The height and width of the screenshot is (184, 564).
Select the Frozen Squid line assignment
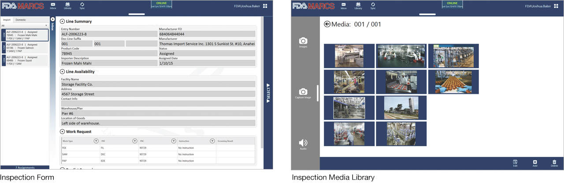tap(25, 61)
